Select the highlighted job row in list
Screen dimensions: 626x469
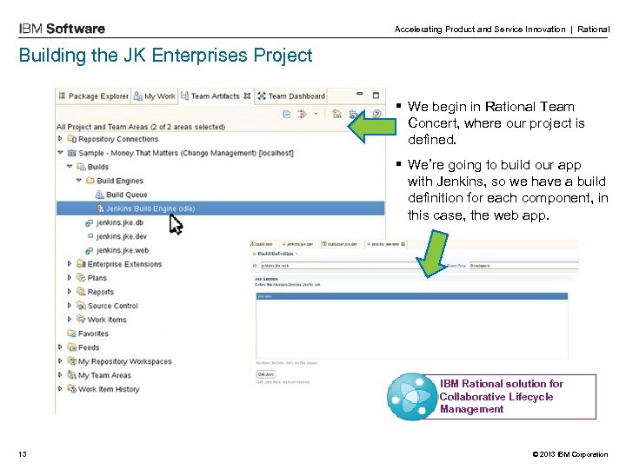[411, 296]
